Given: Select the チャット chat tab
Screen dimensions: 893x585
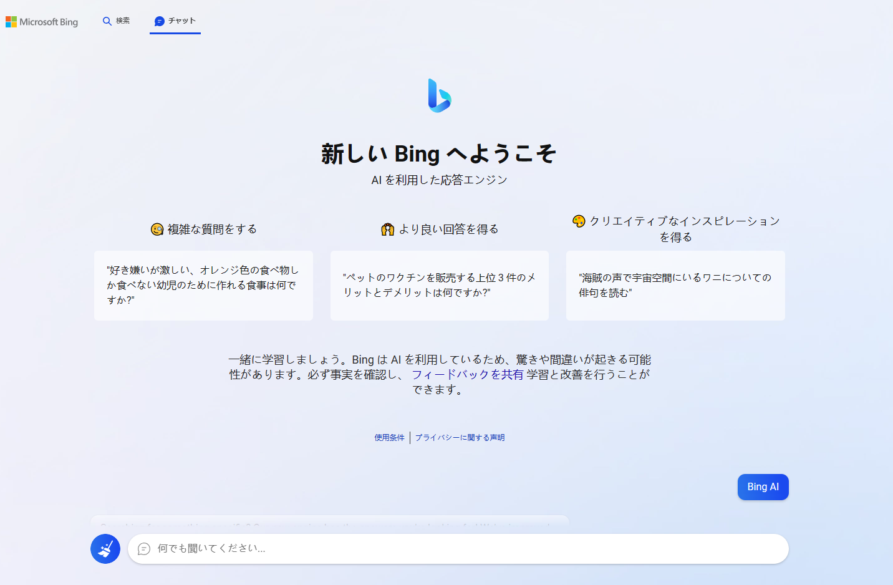Looking at the screenshot, I should coord(175,21).
